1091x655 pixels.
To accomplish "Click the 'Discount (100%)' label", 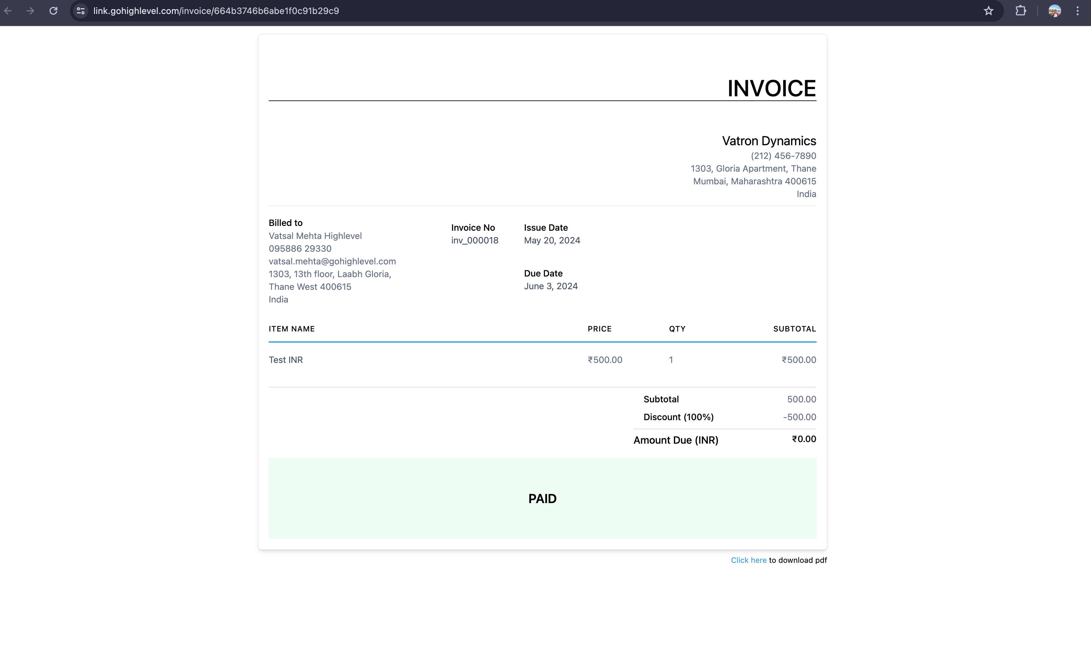I will (x=679, y=417).
